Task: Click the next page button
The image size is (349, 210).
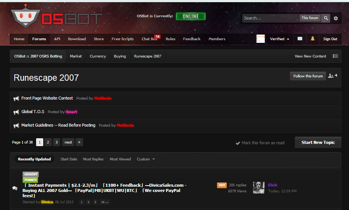Action: point(68,142)
